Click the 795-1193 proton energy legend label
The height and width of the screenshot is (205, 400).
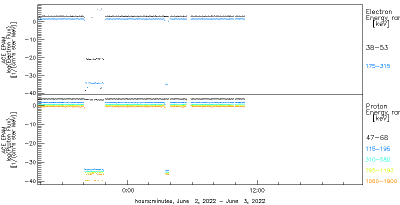tap(379, 170)
